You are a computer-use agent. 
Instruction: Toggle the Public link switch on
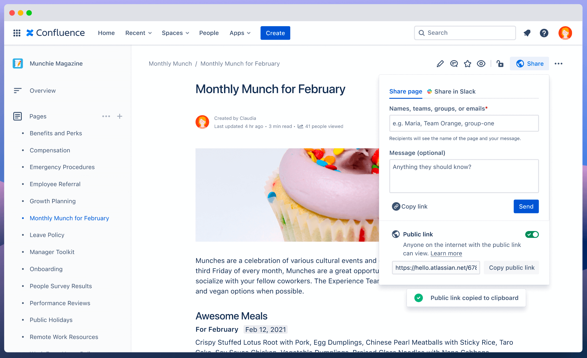pyautogui.click(x=532, y=234)
